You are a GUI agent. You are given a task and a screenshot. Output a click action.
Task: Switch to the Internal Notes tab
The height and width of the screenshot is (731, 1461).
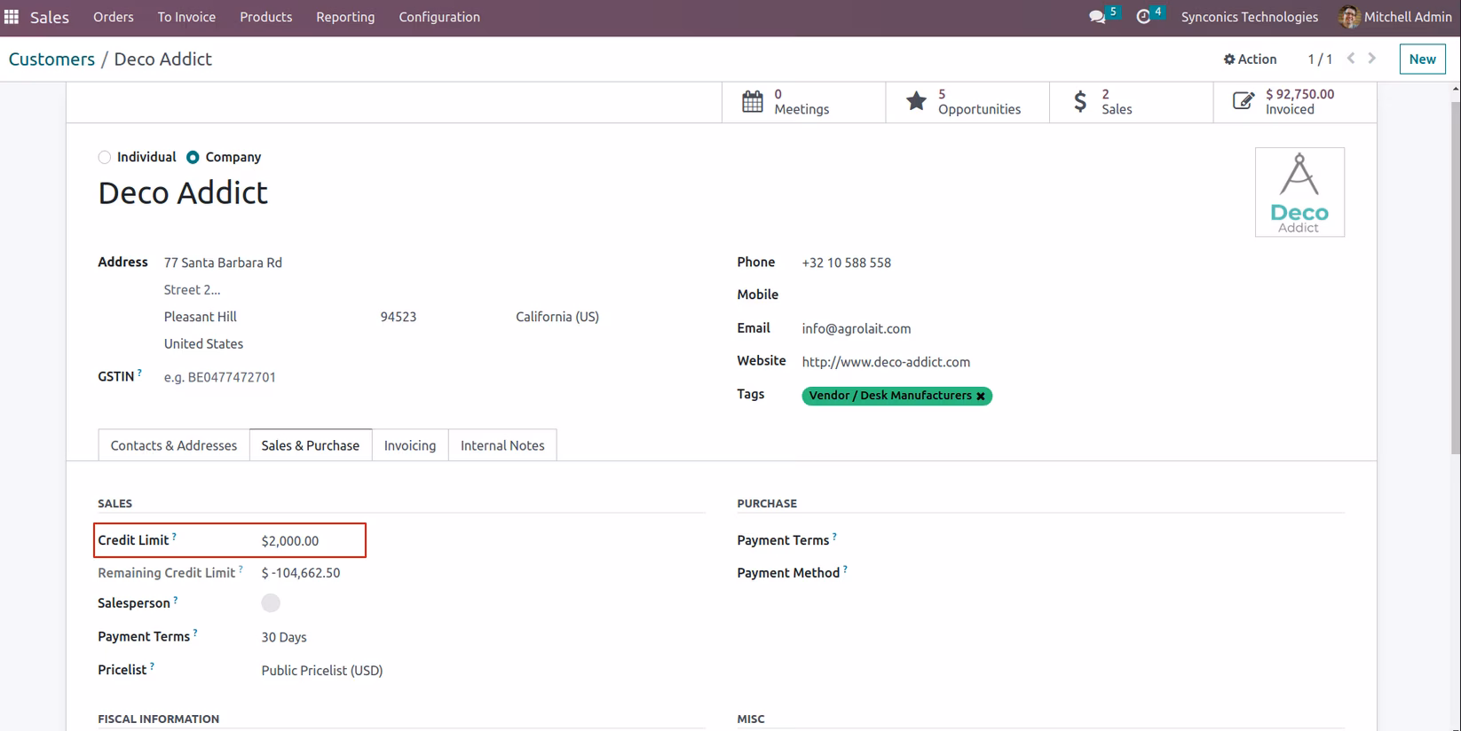click(x=502, y=445)
